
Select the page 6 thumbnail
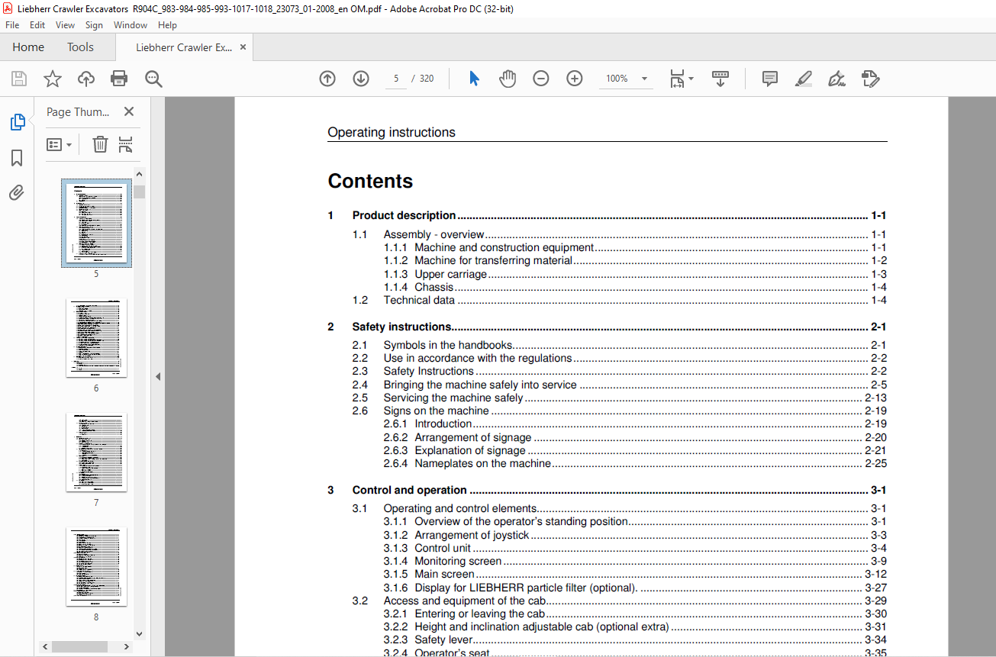click(96, 338)
